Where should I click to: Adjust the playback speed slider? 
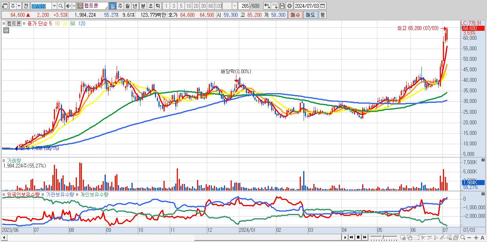tap(383, 237)
